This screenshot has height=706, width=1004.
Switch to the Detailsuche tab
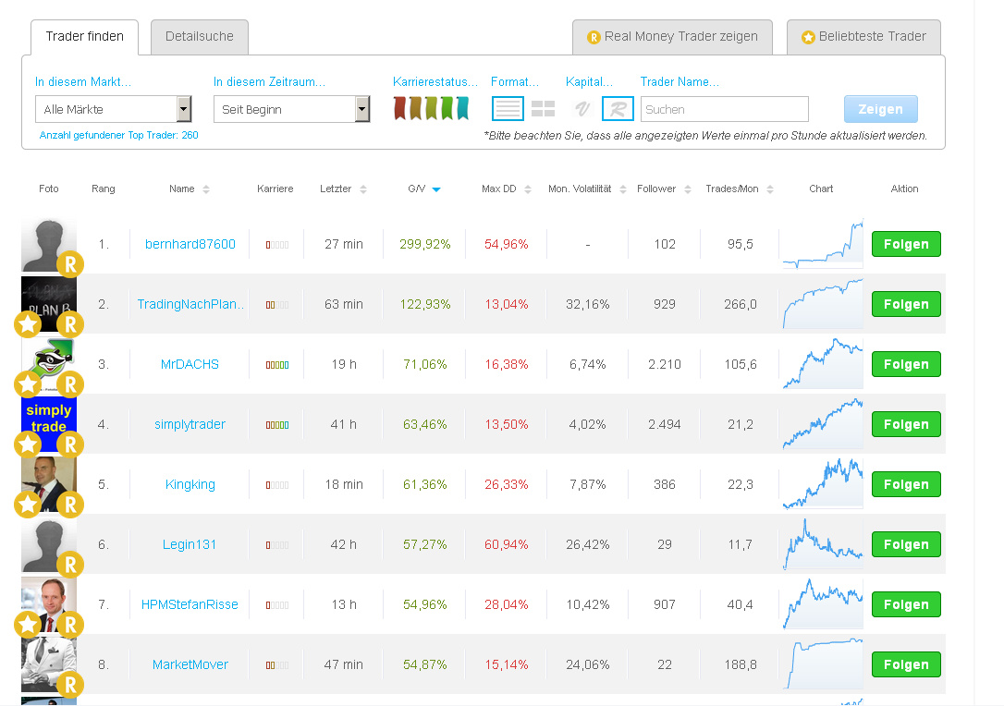click(199, 37)
